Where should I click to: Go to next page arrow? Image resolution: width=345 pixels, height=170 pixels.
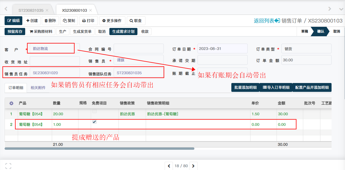coord(193,166)
